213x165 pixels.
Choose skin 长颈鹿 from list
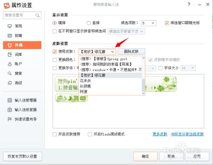110,86
